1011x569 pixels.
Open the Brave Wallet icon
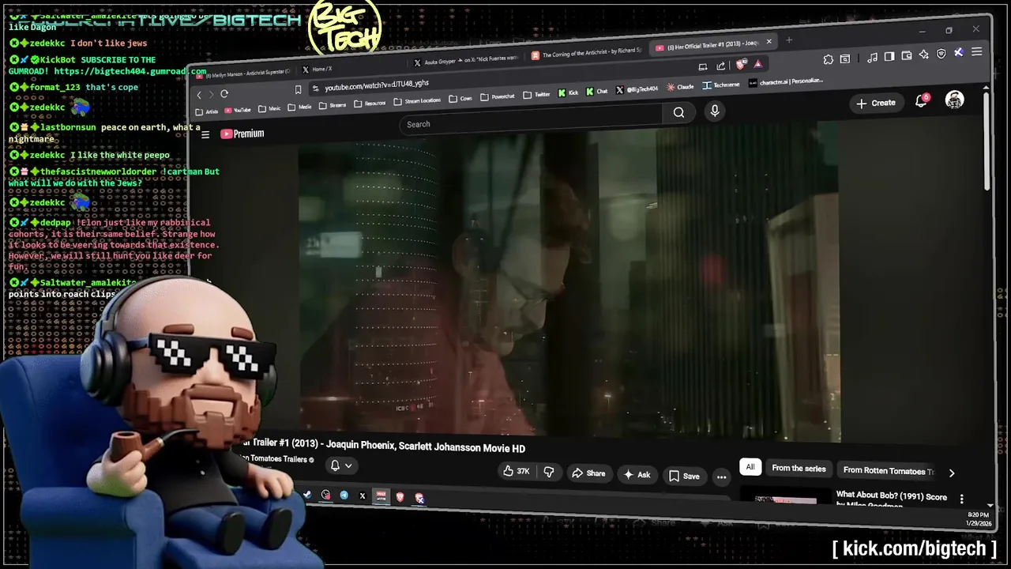point(907,55)
